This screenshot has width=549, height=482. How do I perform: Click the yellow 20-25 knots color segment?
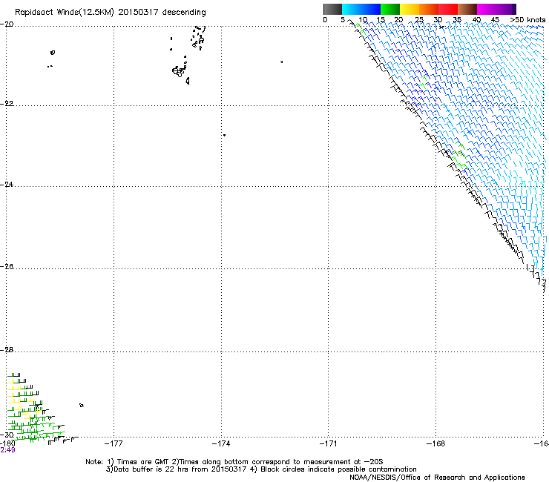coord(410,9)
